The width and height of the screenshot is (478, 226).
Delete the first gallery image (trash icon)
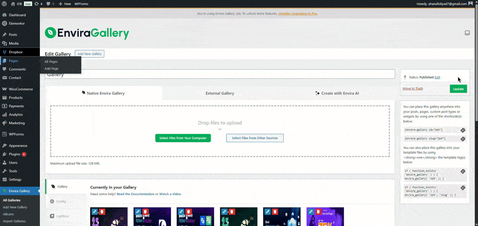click(x=102, y=212)
